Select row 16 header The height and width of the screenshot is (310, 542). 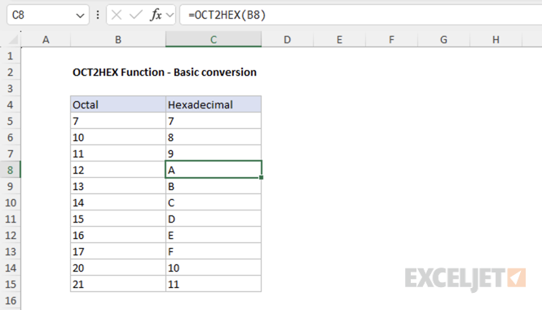point(10,300)
